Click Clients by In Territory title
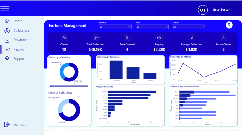The width and height of the screenshot is (242, 135). [59, 57]
